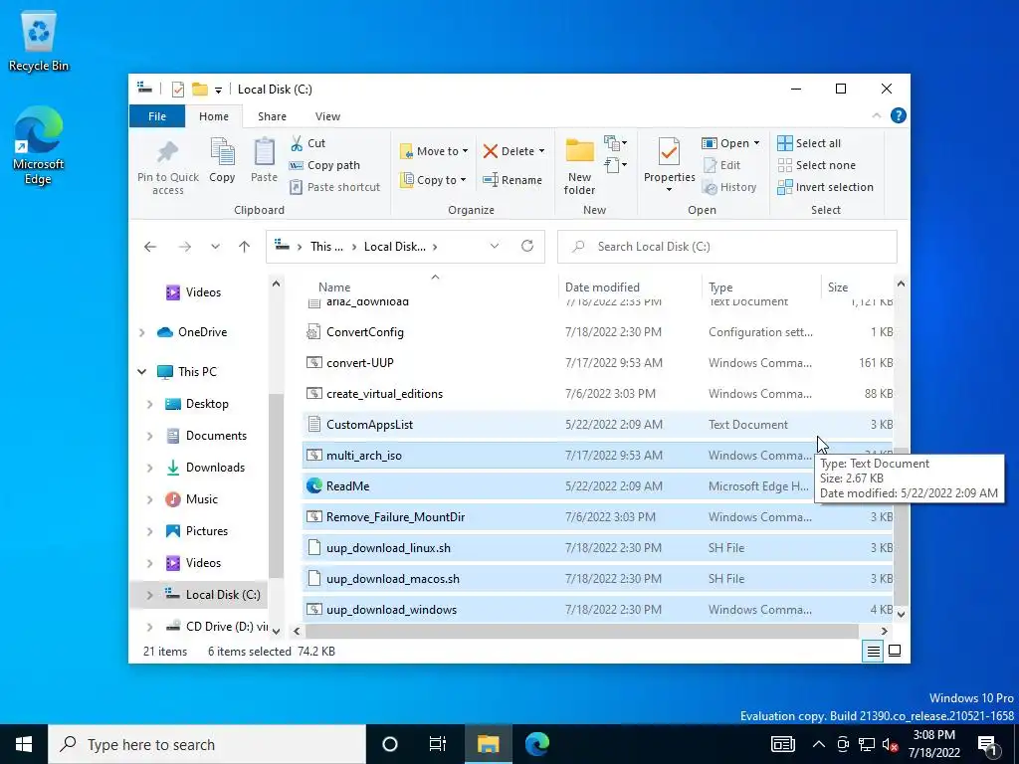Select the uup_download_macos.sh file

coord(598,578)
